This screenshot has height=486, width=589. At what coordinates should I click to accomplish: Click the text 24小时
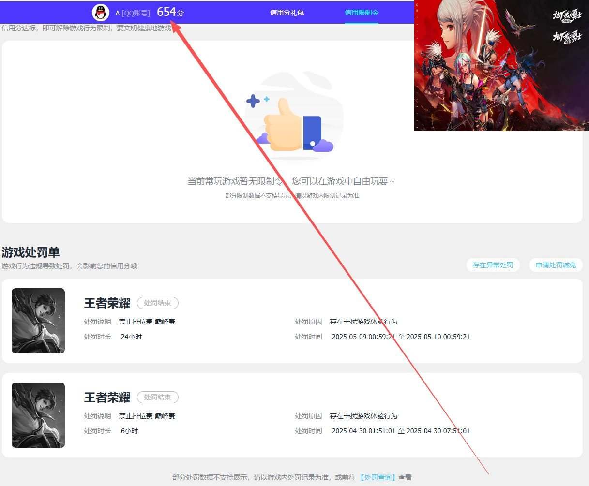[x=131, y=337]
